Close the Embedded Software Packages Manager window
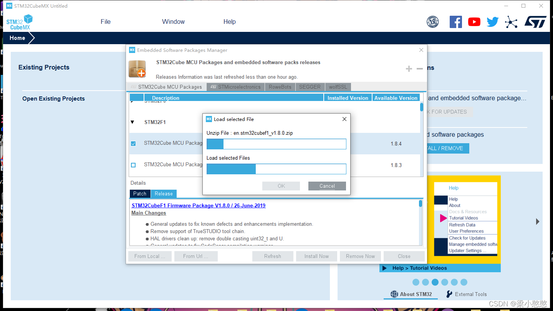The width and height of the screenshot is (553, 311). click(421, 50)
